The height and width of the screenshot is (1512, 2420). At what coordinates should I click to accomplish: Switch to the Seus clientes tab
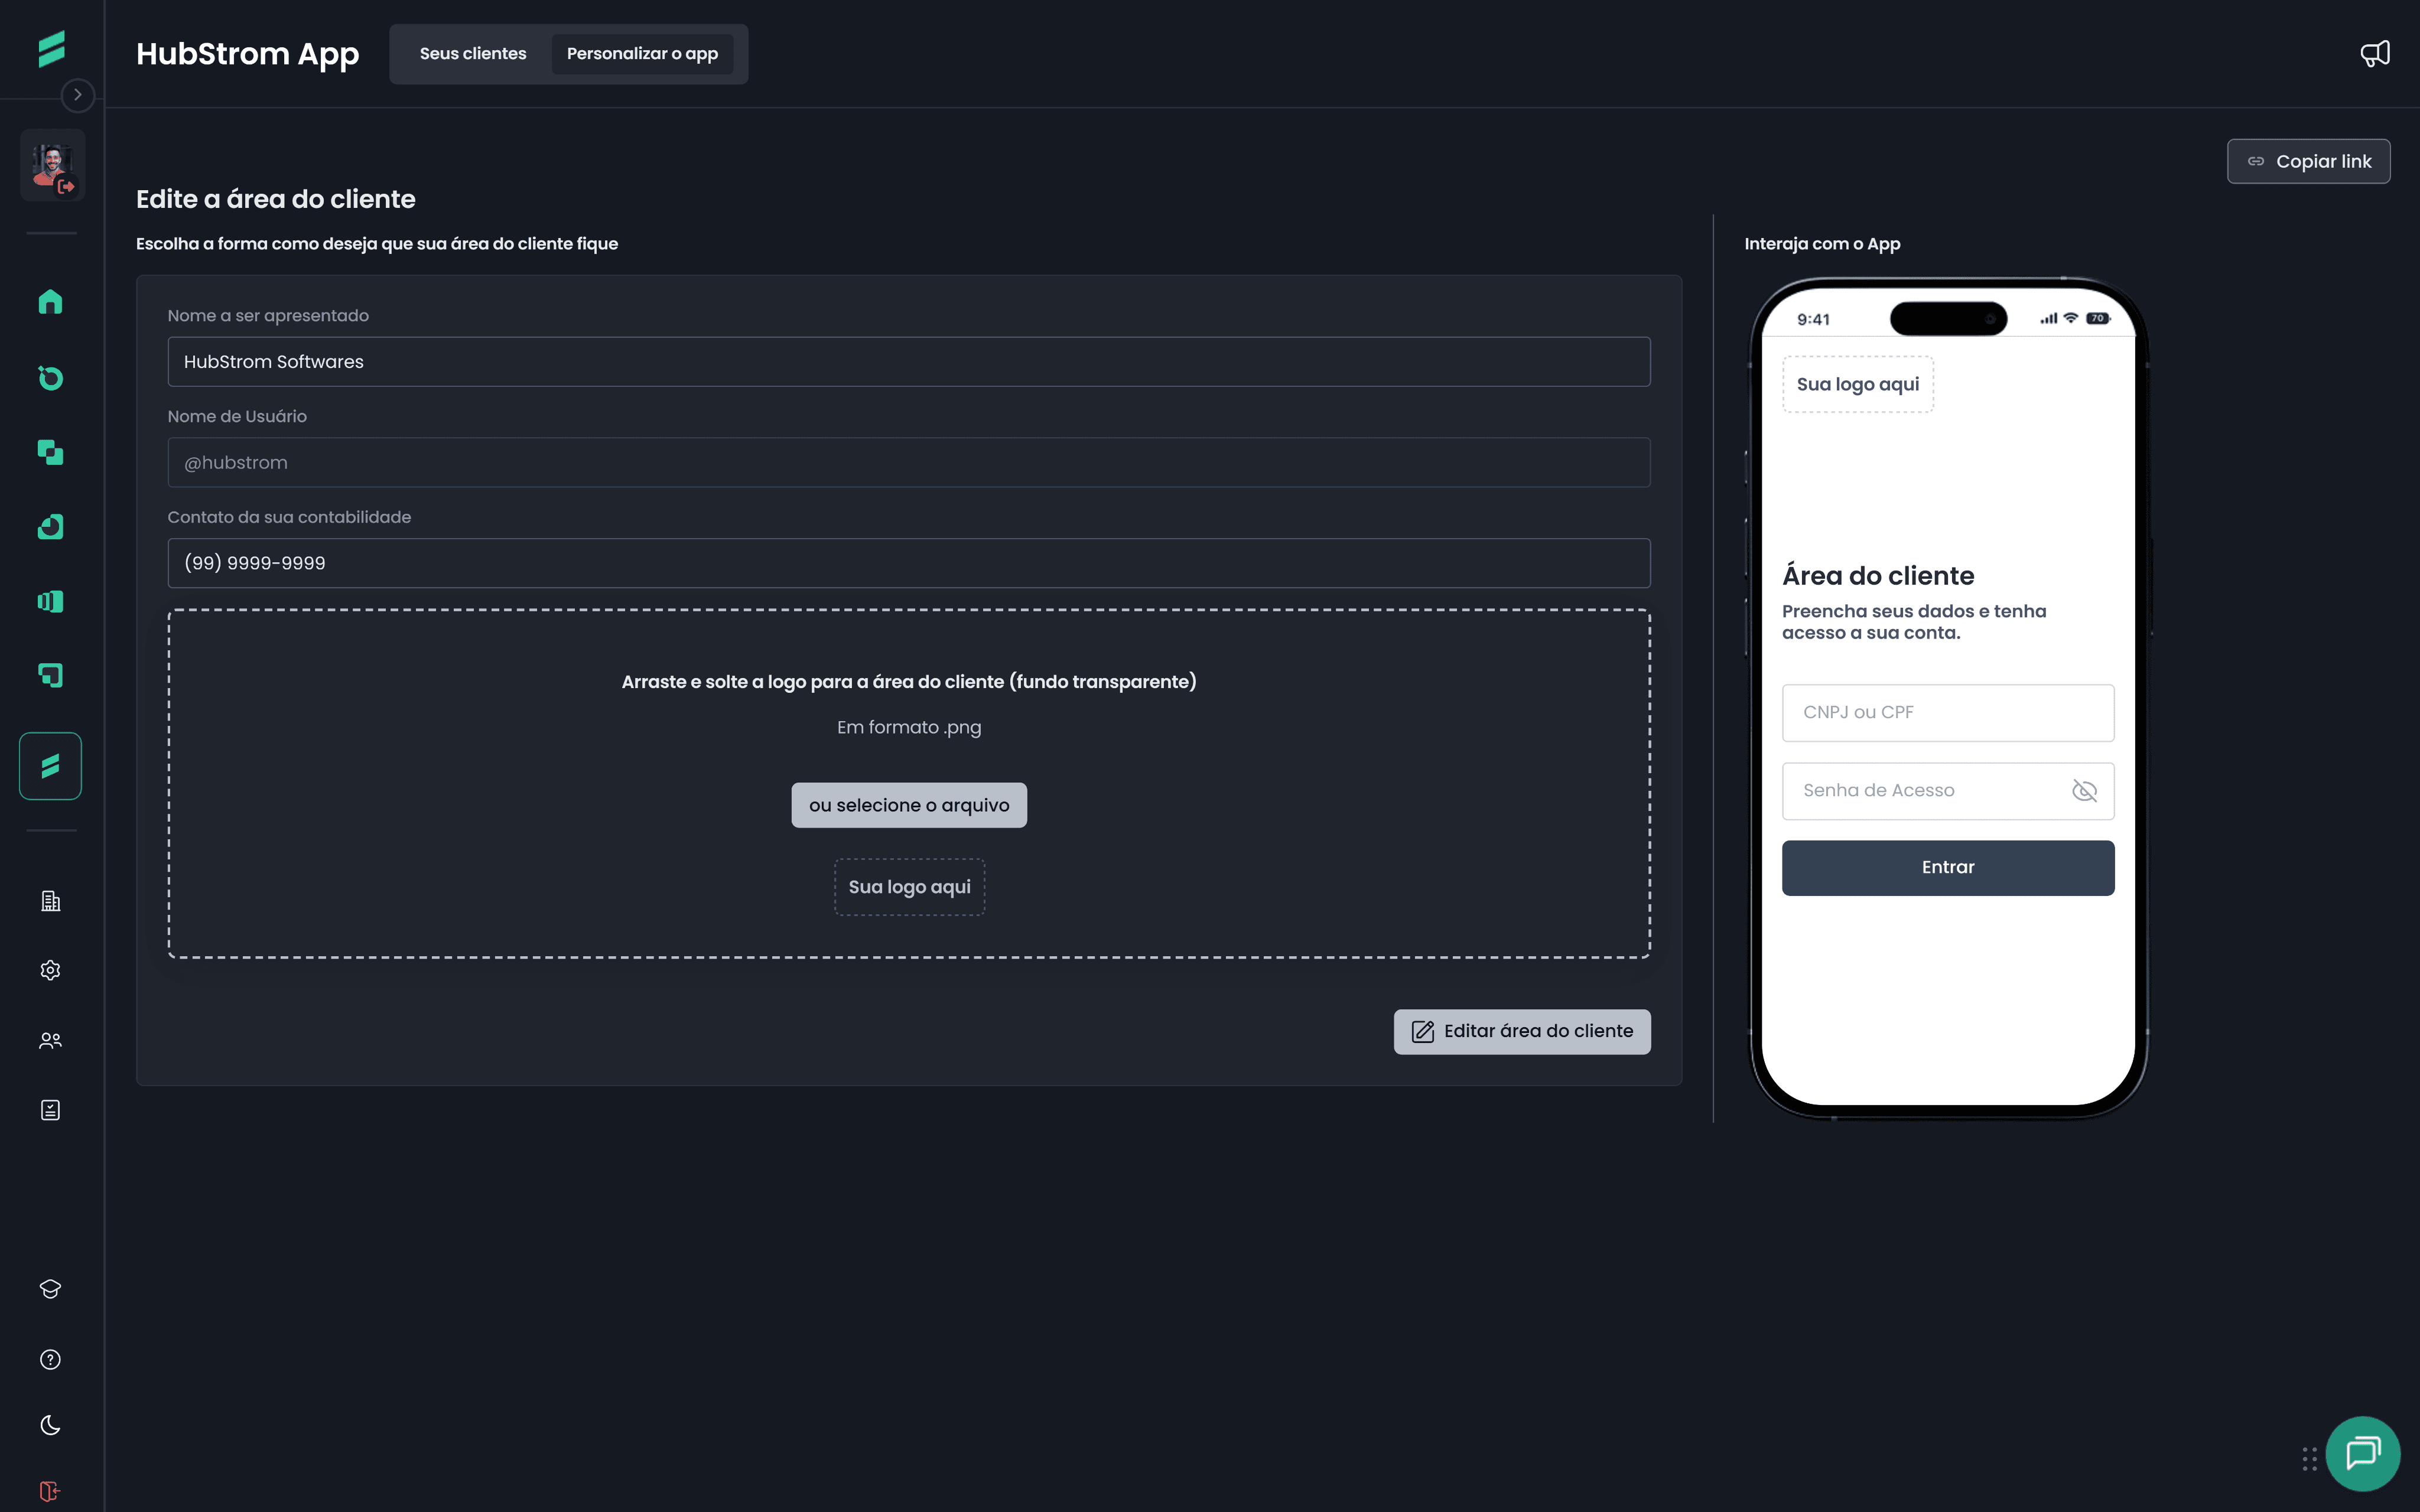[473, 54]
